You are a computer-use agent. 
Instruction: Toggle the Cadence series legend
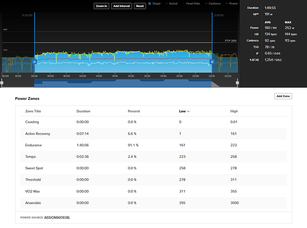pyautogui.click(x=213, y=4)
